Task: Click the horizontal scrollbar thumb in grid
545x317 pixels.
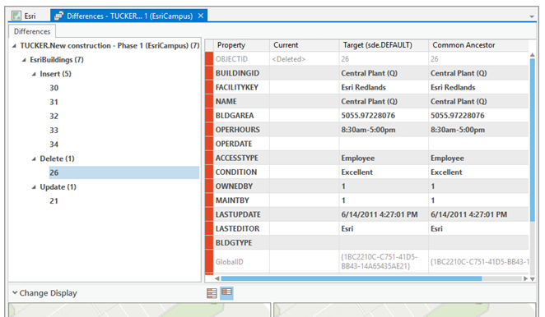Action: point(352,278)
